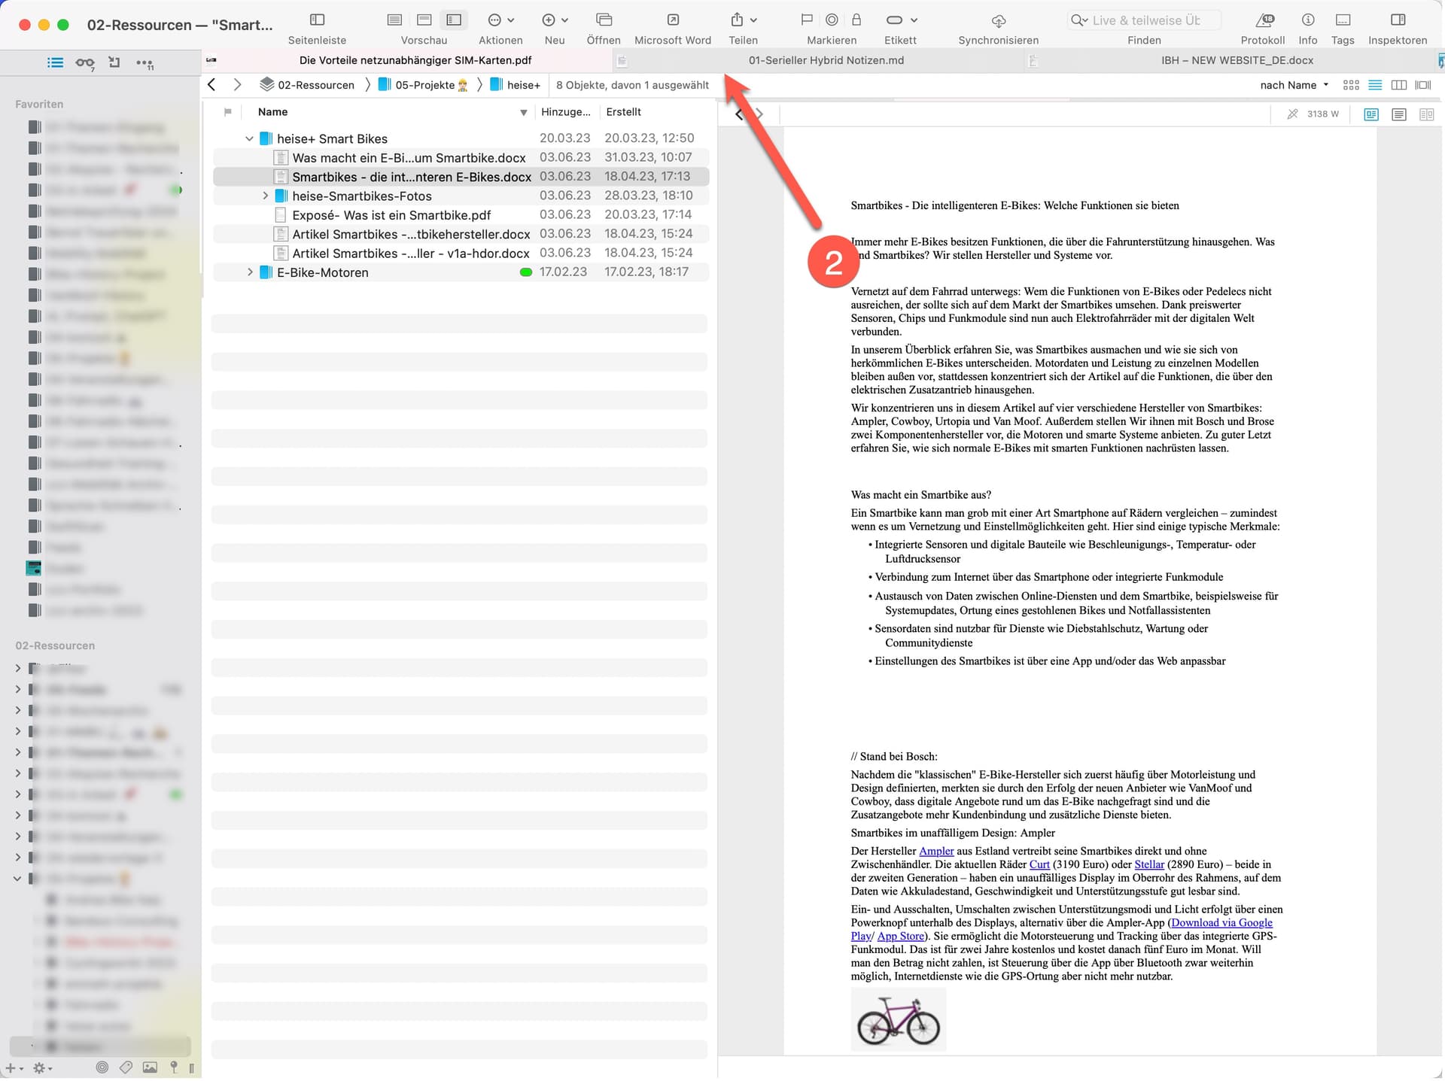This screenshot has width=1445, height=1081.
Task: Open the search options magnifier dropdown
Action: [1079, 20]
